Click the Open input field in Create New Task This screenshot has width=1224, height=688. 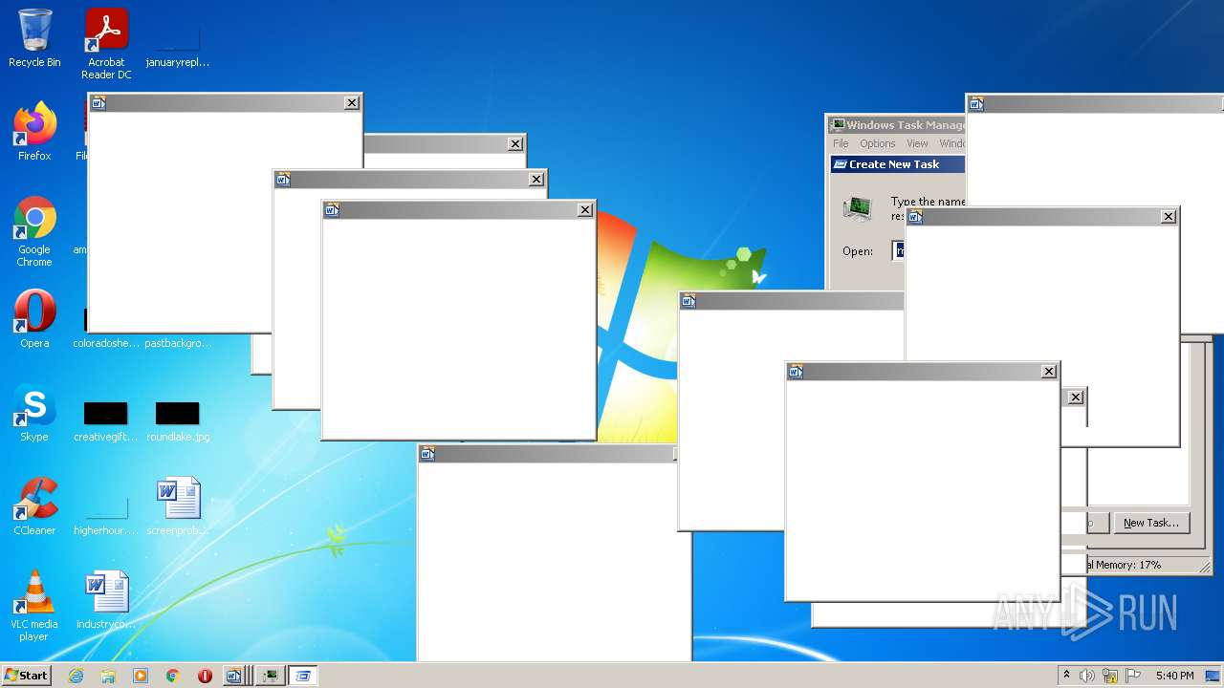click(x=899, y=250)
